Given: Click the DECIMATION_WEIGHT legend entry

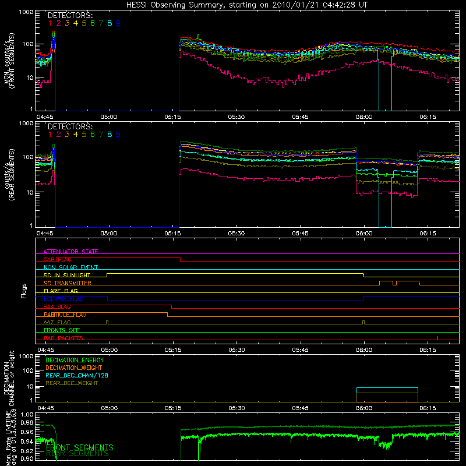Looking at the screenshot, I should pyautogui.click(x=74, y=368).
